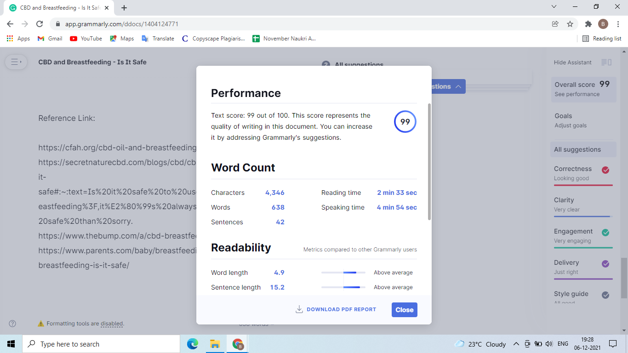Open the Windows Start menu
The width and height of the screenshot is (628, 353).
(11, 344)
